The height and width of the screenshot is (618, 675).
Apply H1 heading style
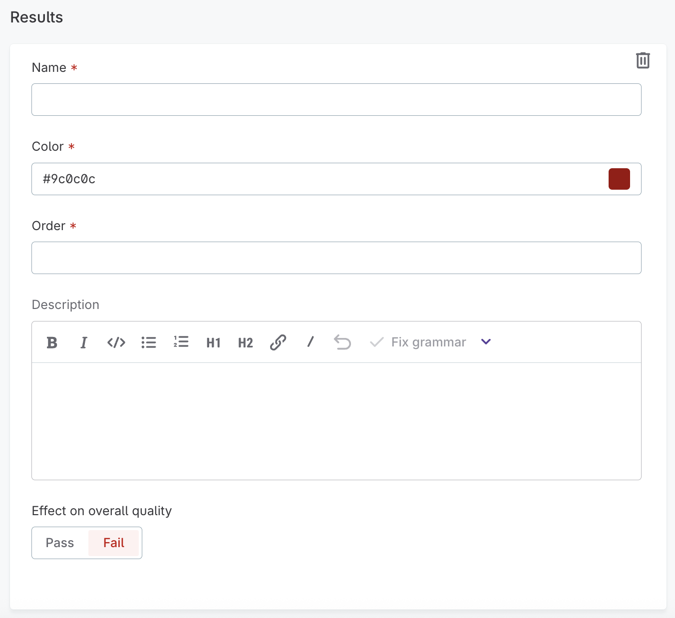[213, 342]
